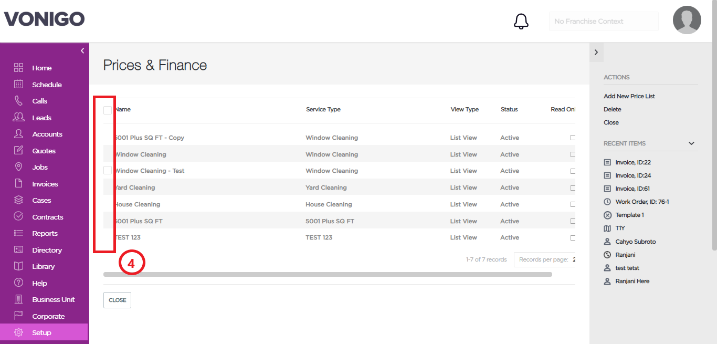Click the Reports list icon
The image size is (717, 344).
coord(18,233)
